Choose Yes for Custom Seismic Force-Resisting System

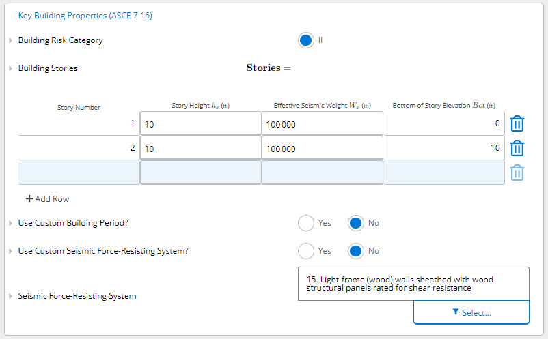point(306,251)
